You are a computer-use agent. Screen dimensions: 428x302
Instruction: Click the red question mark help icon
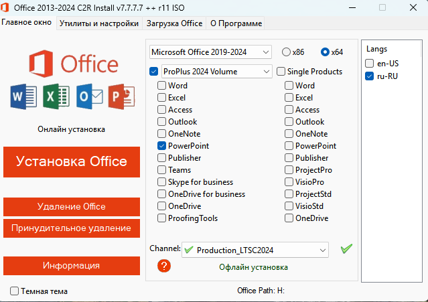[x=164, y=266]
